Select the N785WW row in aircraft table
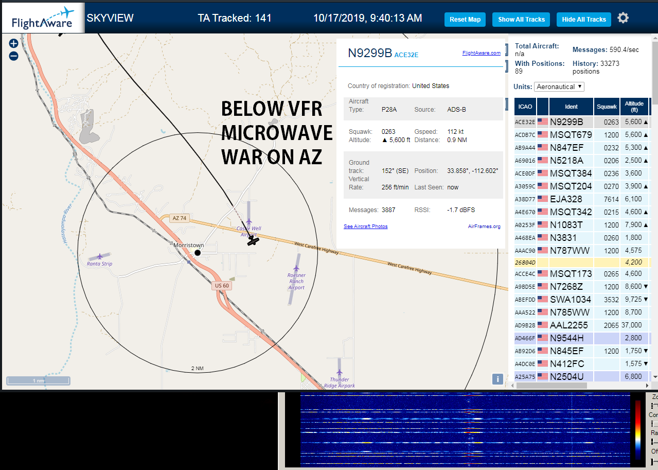 [583, 312]
